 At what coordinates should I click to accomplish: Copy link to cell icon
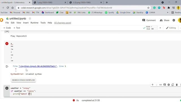click(x=161, y=85)
